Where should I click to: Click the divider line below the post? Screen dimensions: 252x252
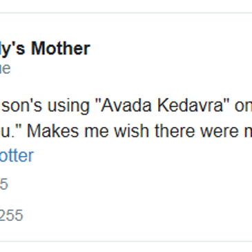coord(126,242)
